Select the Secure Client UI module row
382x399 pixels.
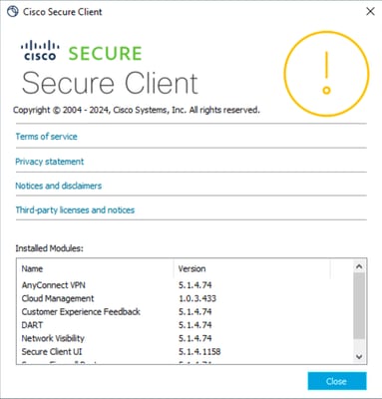tap(185, 352)
